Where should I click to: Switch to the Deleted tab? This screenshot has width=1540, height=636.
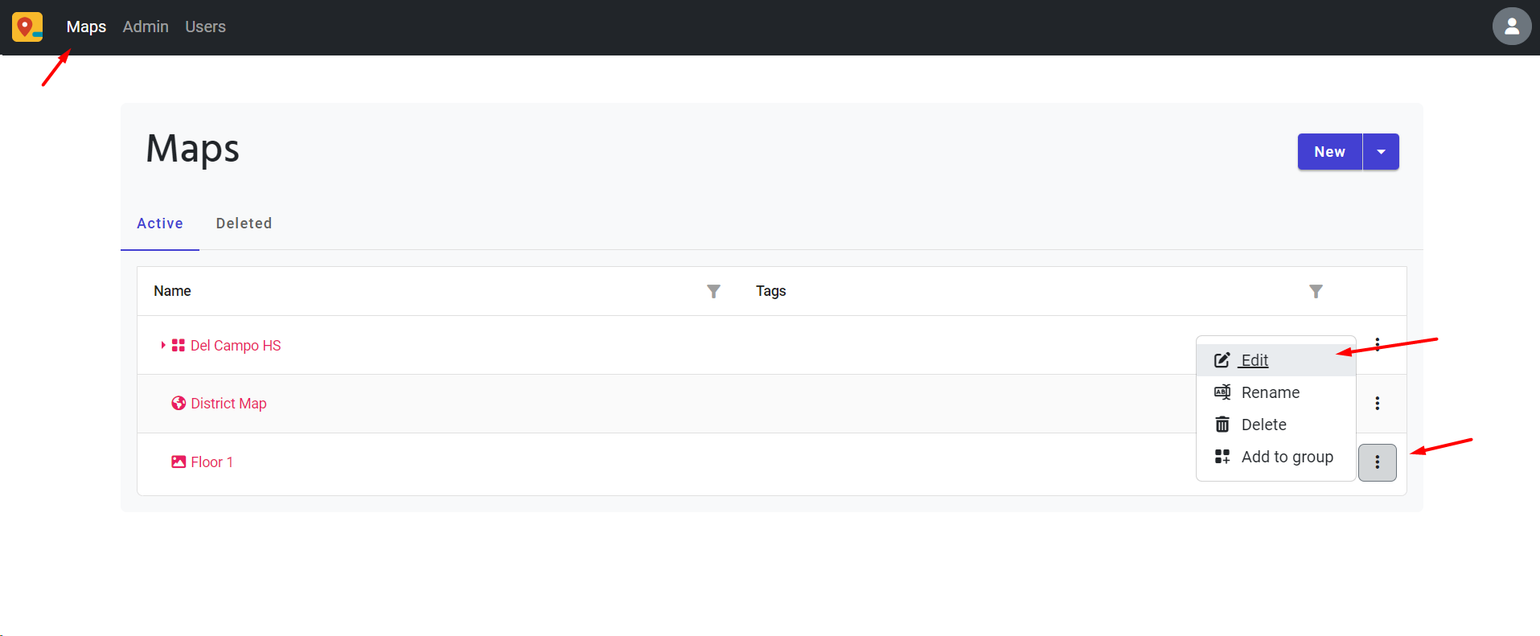tap(244, 224)
